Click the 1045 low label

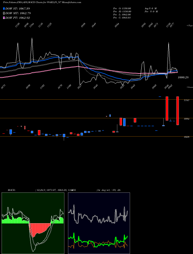(x=133, y=87)
